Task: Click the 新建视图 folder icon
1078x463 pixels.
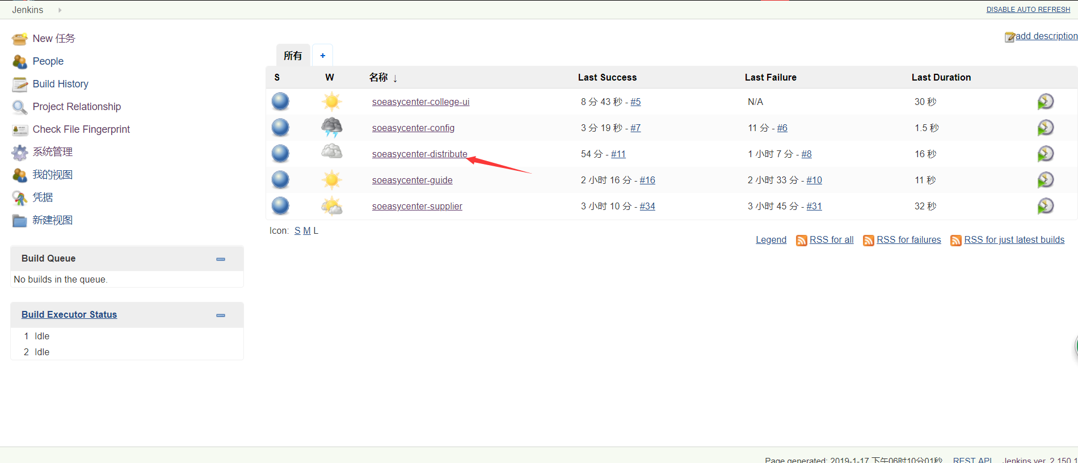Action: coord(20,220)
